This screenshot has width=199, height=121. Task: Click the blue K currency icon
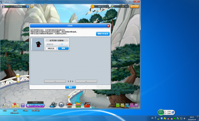tap(112, 7)
